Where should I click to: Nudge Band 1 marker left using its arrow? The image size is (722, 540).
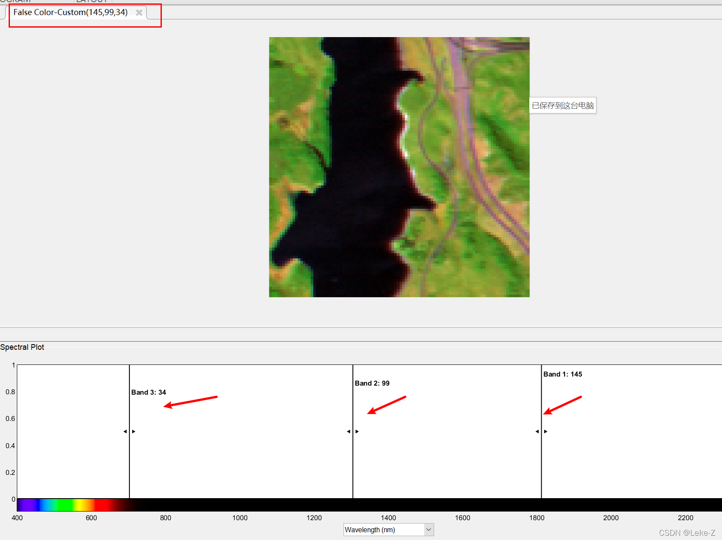pos(537,431)
